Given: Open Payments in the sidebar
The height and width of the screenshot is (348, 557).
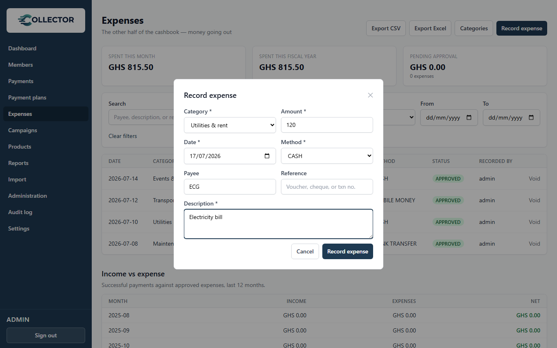Looking at the screenshot, I should [46, 81].
